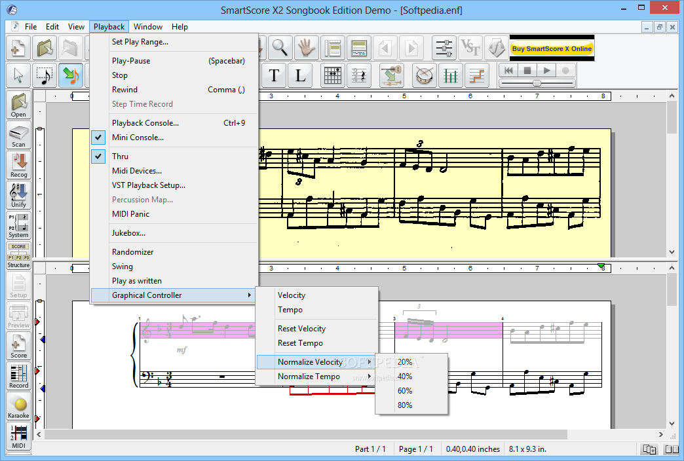This screenshot has height=461, width=684.
Task: Select Reset Velocity submenu item
Action: coord(316,329)
